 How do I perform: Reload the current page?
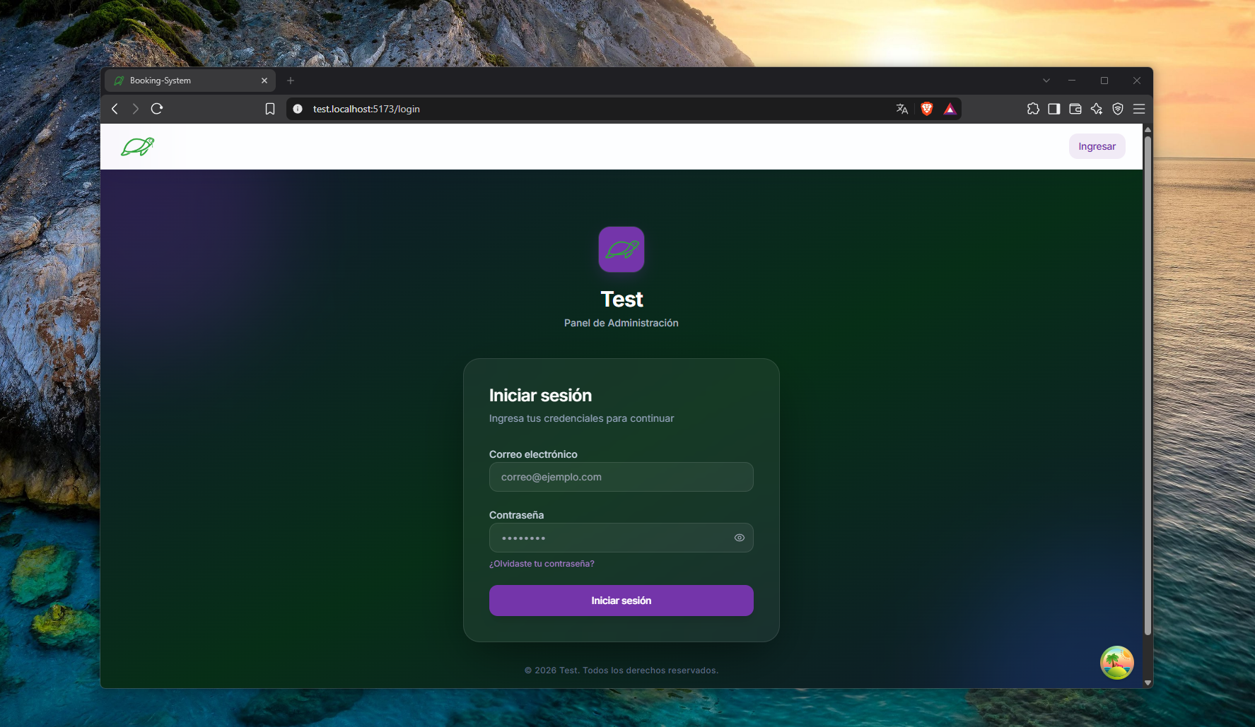pyautogui.click(x=157, y=109)
